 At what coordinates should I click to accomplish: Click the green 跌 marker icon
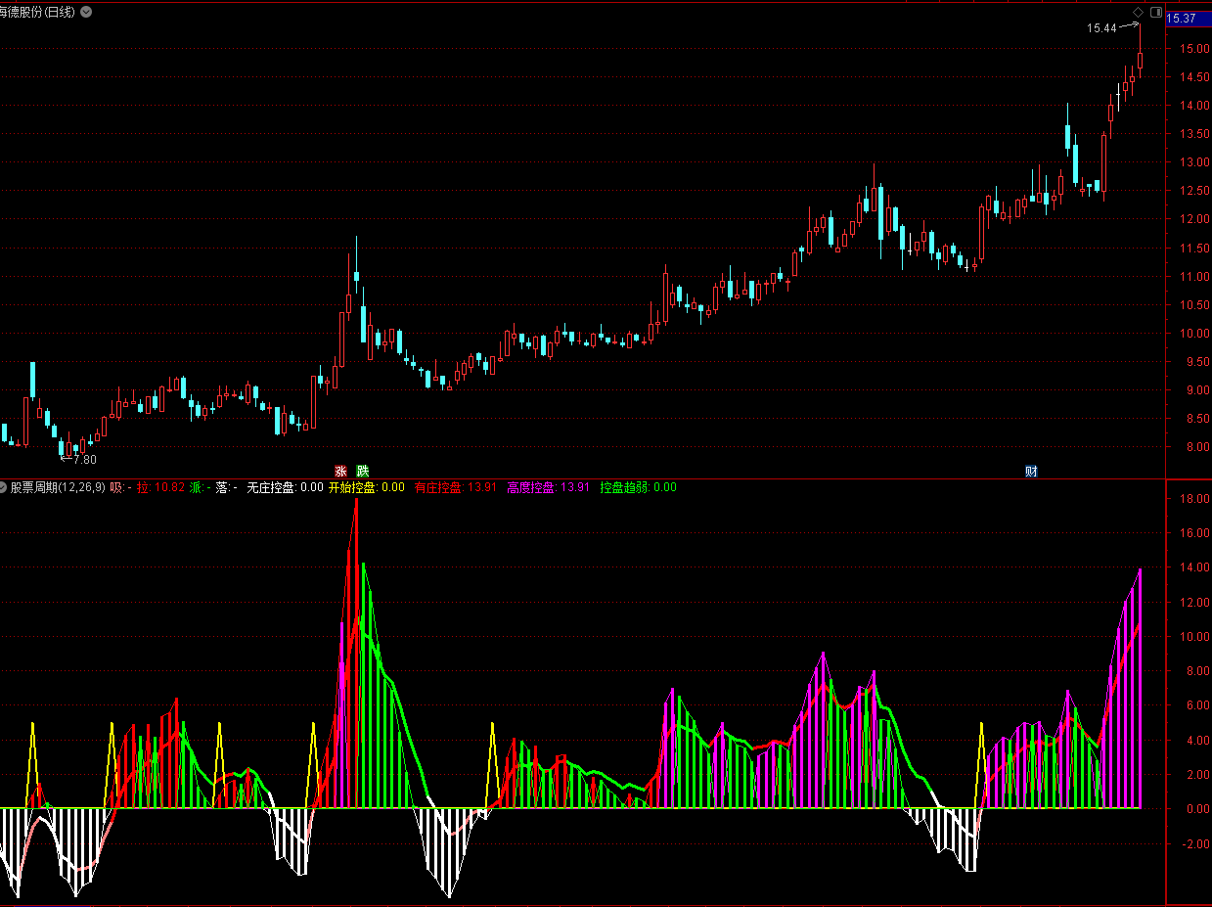click(x=363, y=471)
